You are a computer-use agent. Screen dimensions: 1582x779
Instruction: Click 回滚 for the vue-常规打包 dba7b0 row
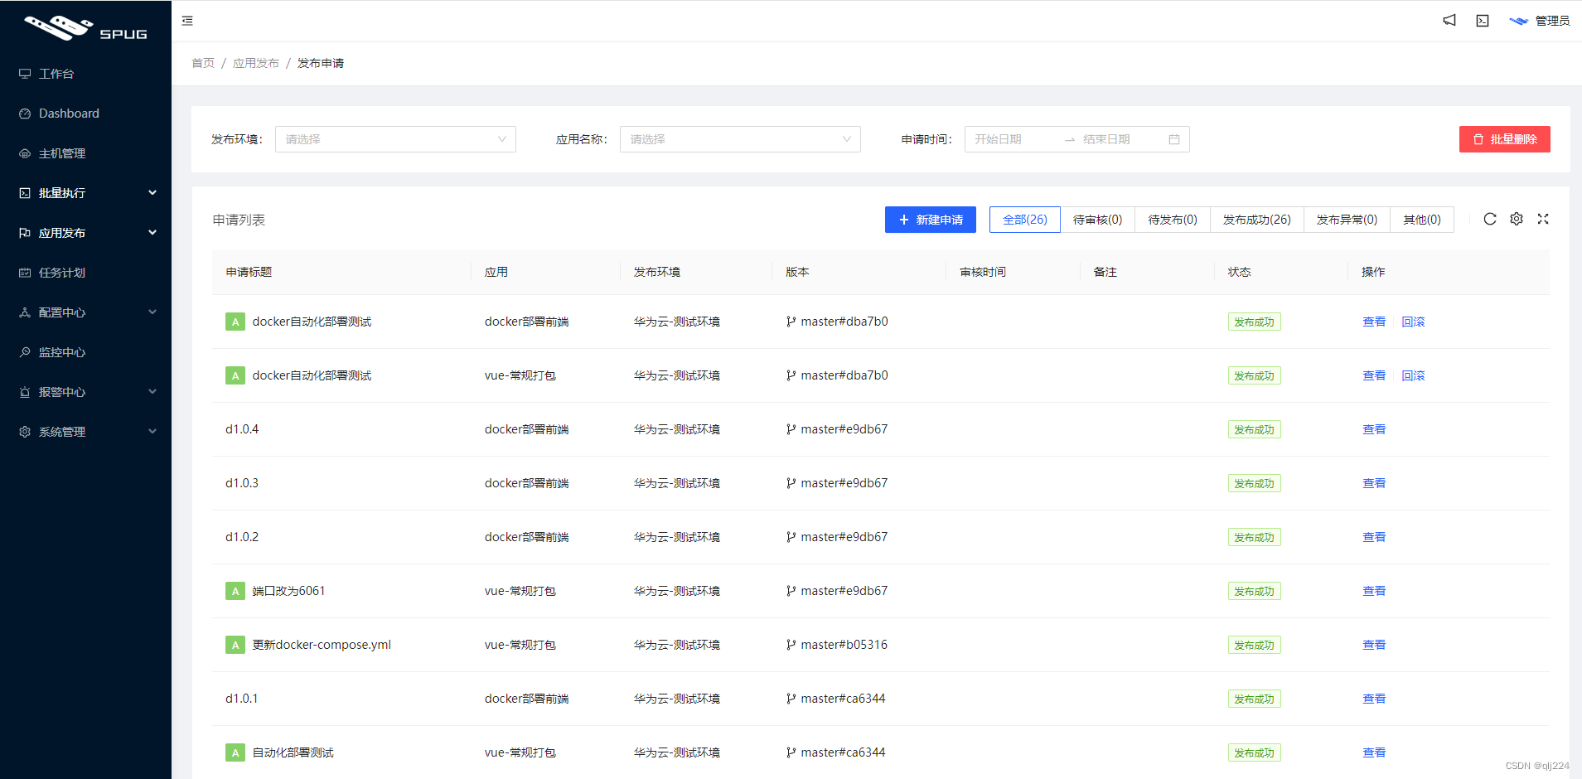[x=1413, y=375]
